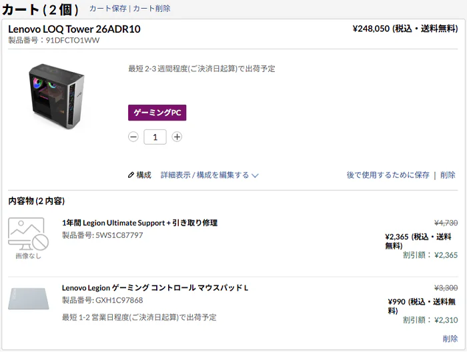Click 後で使用するために保存 link
This screenshot has height=352, width=467.
[x=388, y=175]
